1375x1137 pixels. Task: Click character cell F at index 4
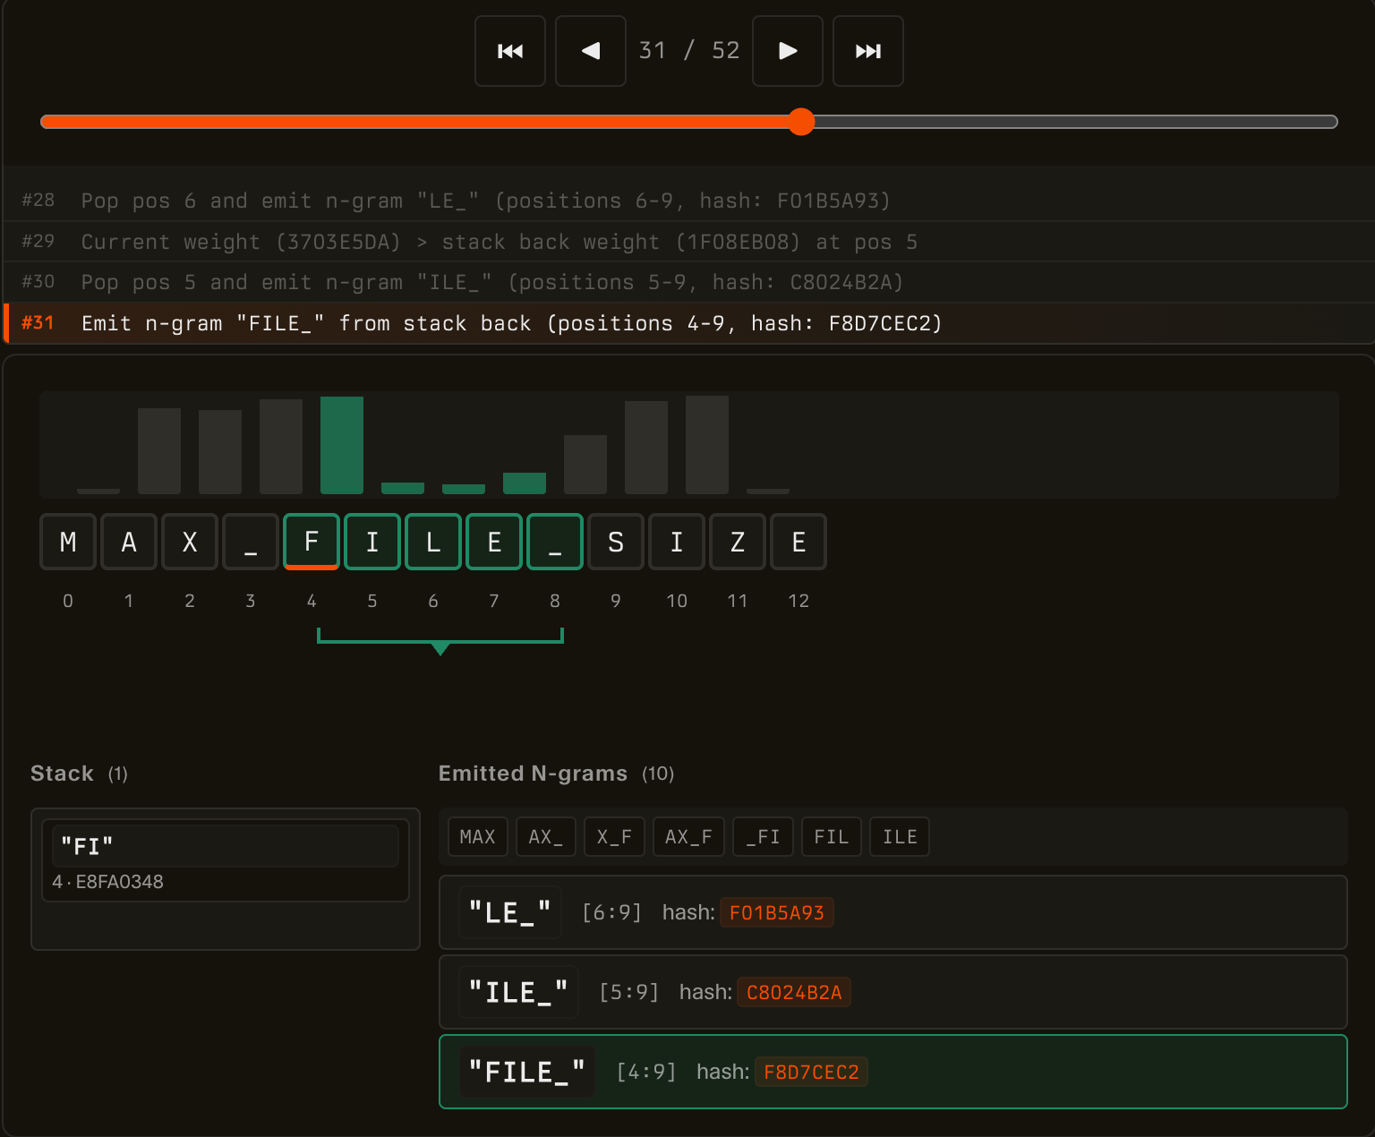click(312, 542)
